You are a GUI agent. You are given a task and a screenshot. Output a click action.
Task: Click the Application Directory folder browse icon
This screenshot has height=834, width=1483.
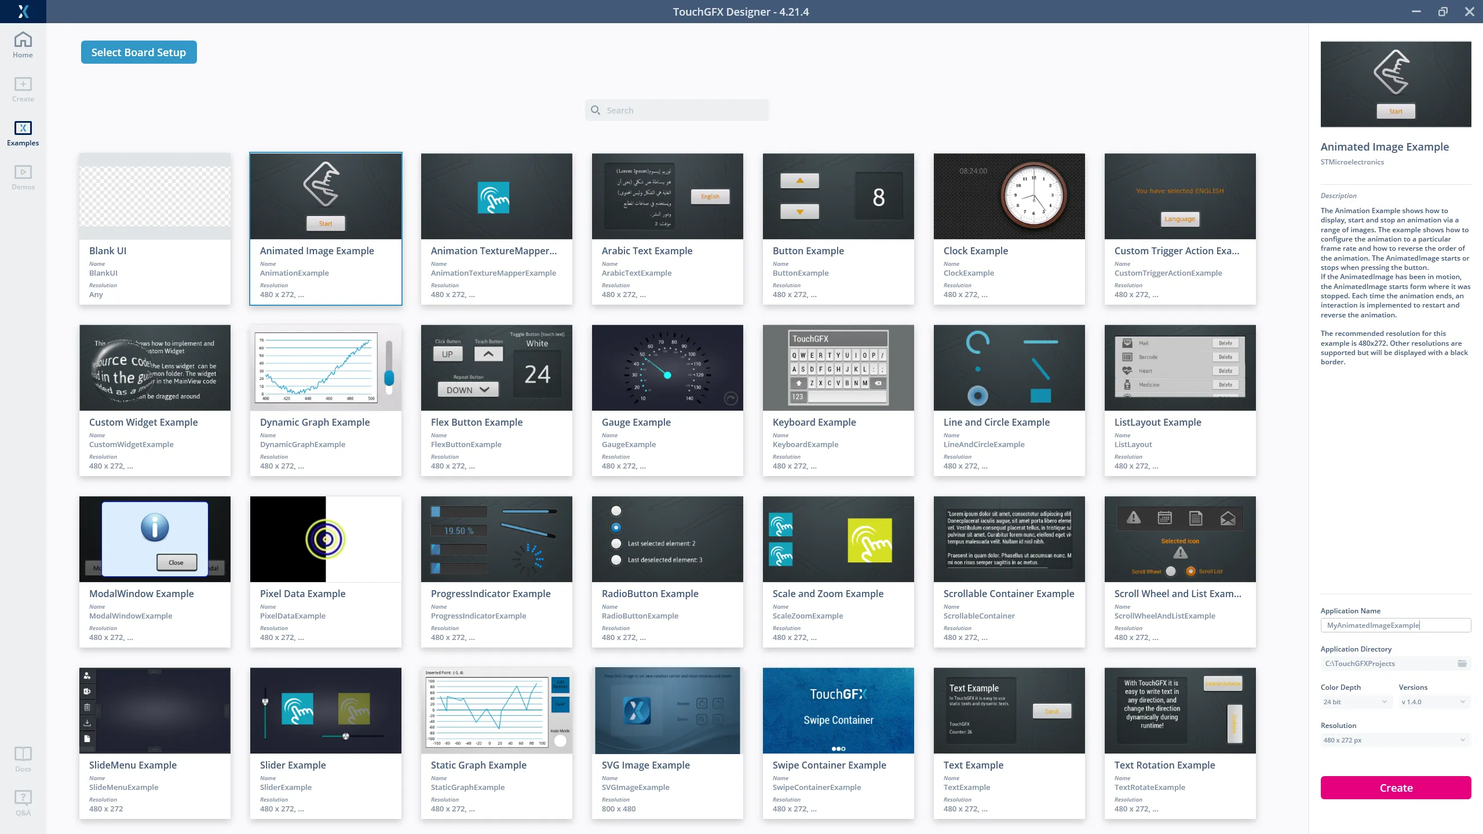click(x=1462, y=664)
